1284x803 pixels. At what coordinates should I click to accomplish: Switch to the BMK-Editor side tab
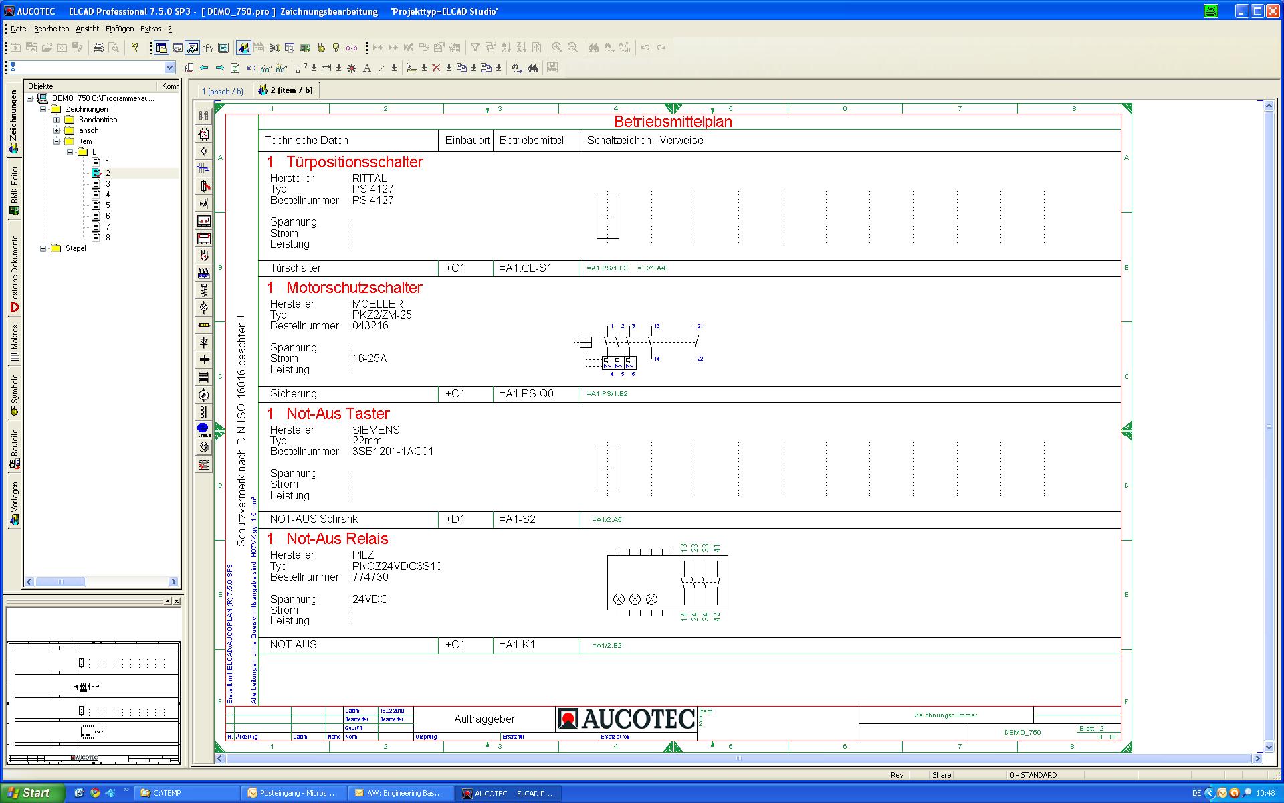click(14, 191)
